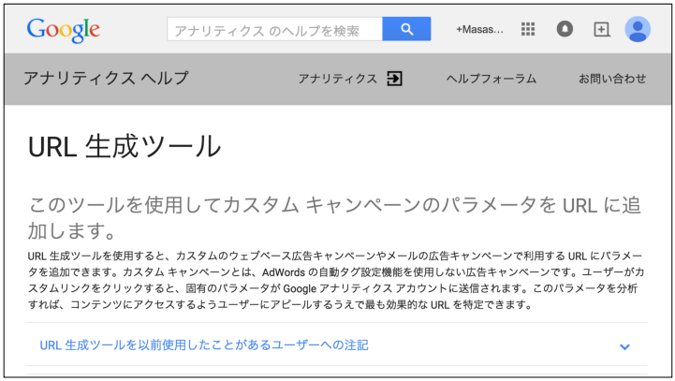Click the Google logo
The height and width of the screenshot is (381, 675).
coord(64,30)
